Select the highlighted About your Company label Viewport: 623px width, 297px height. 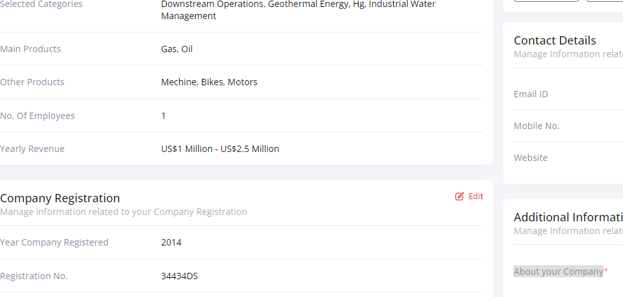(x=558, y=272)
